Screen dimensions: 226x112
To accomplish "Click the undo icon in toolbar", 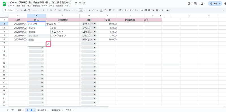I will click(18, 10).
